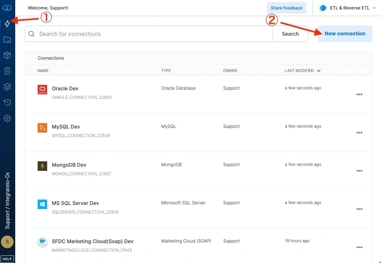Open the stacked layers sidebar icon
Screen dimensions: 381x263
pyautogui.click(x=7, y=87)
